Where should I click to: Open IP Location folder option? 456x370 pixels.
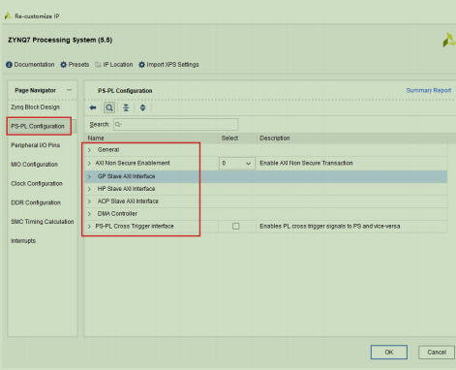tap(98, 65)
